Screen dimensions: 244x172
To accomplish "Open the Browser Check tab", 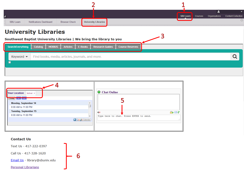I will point(68,22).
